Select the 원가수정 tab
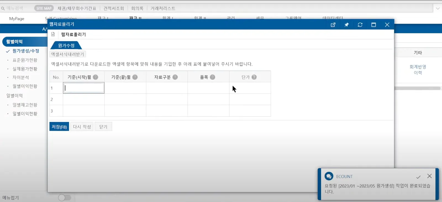This screenshot has width=442, height=202. pos(66,46)
